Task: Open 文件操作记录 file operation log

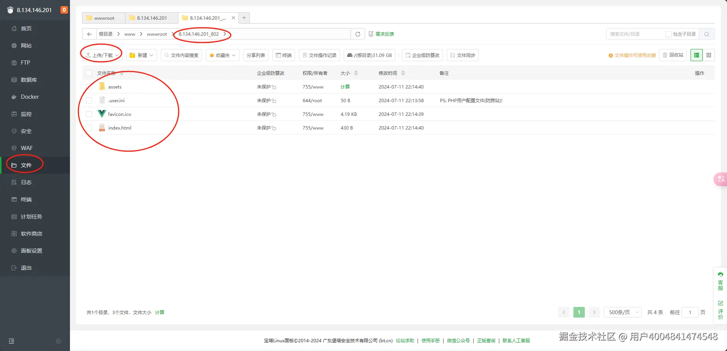Action: coord(319,55)
